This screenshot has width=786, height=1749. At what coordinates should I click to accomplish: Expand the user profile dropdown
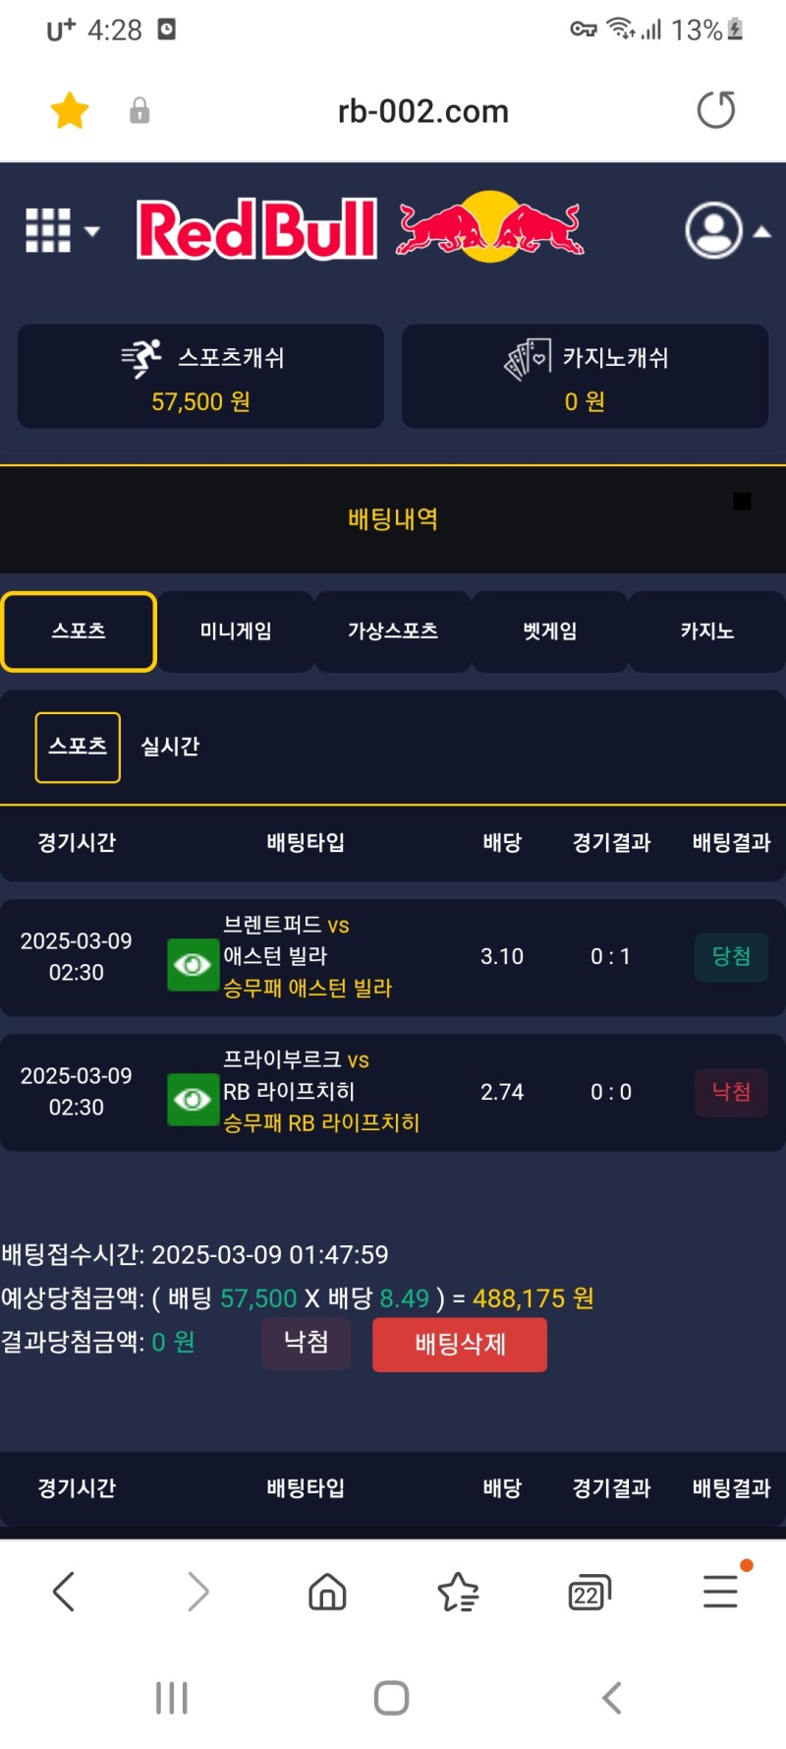pyautogui.click(x=727, y=231)
